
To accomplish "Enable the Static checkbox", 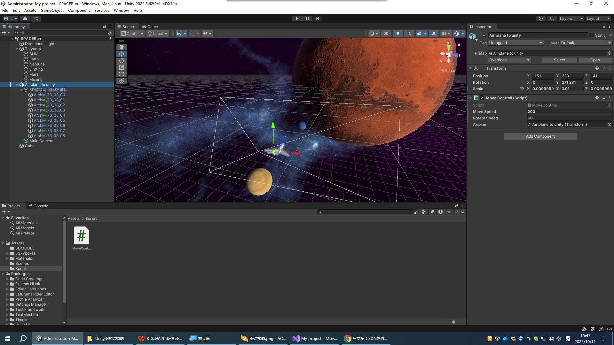I will pos(591,35).
